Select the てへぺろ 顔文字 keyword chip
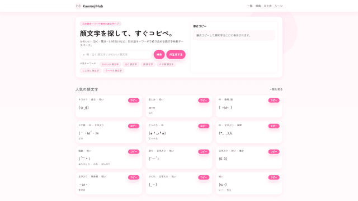 pos(114,71)
